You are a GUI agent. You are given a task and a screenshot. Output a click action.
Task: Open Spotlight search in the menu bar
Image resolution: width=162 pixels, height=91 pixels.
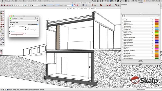[157, 1]
